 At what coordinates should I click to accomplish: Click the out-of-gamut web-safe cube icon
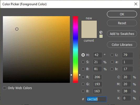coord(101,32)
